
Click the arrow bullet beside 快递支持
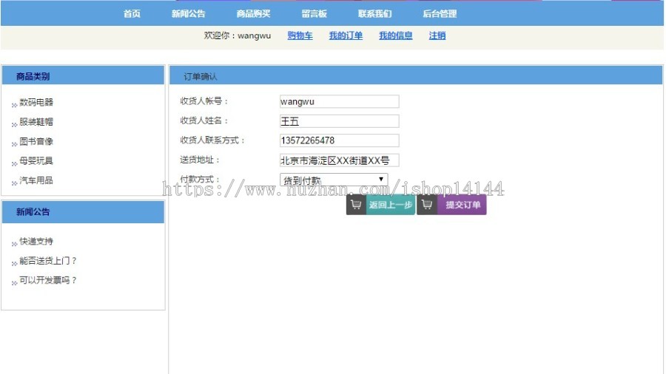point(15,243)
